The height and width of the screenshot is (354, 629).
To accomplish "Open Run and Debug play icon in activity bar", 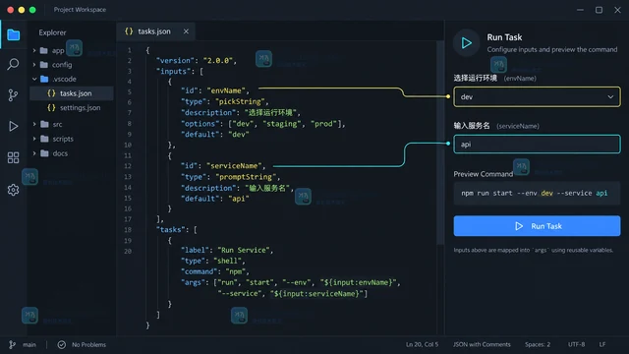I will 13,126.
